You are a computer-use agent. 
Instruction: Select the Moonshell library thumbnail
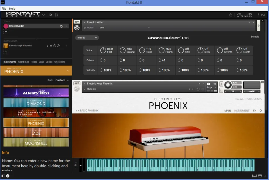point(36,142)
